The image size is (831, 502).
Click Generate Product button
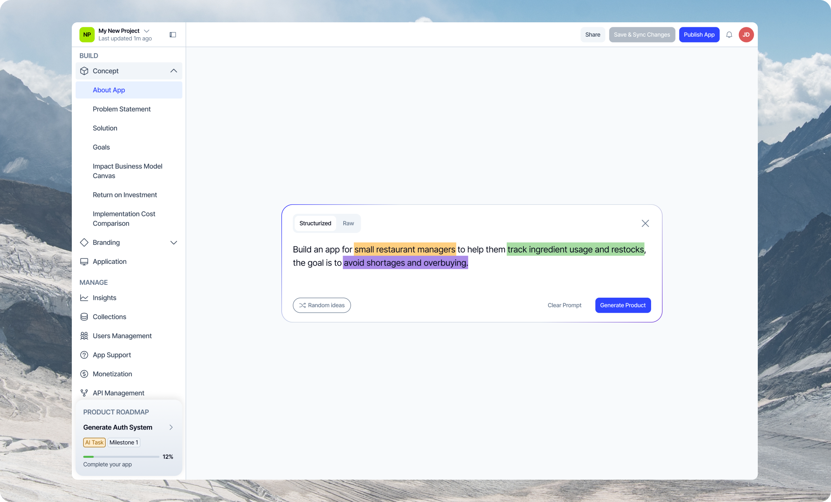tap(623, 305)
